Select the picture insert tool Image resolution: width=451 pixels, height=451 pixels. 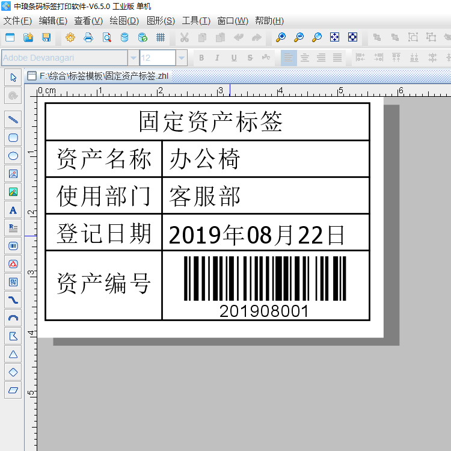13,192
